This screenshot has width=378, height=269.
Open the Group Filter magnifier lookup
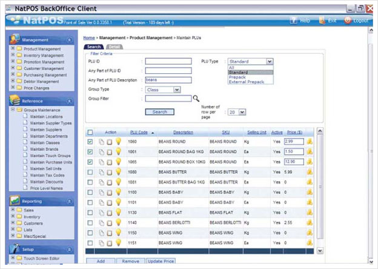pyautogui.click(x=196, y=98)
